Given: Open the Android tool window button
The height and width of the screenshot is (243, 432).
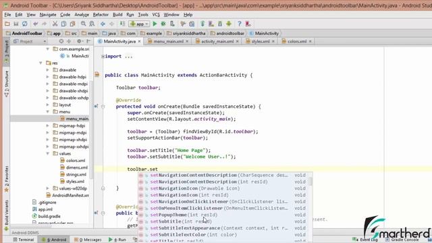Looking at the screenshot, I should [54, 240].
